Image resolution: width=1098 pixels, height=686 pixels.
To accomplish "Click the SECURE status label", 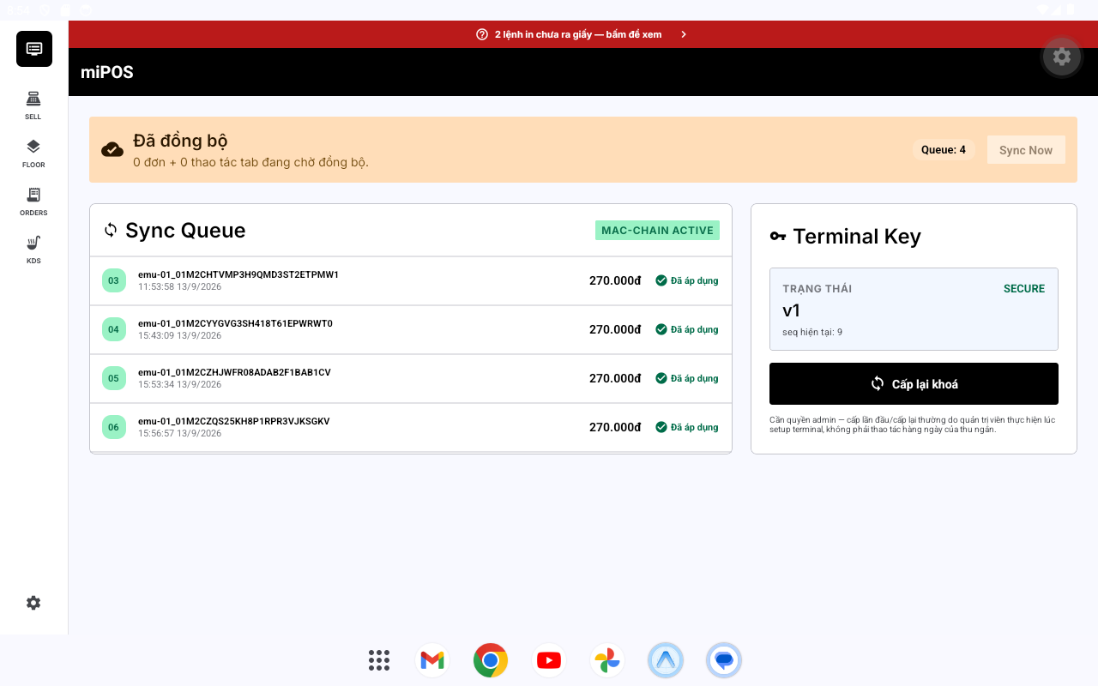I will click(x=1024, y=289).
